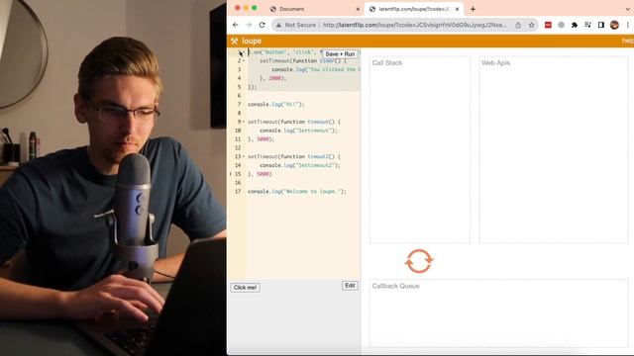Image resolution: width=634 pixels, height=356 pixels.
Task: Open the media control playlist icon
Action: pyautogui.click(x=587, y=25)
